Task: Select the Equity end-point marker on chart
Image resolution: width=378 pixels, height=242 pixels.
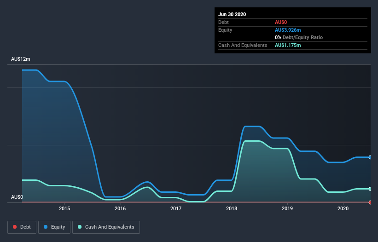Action: click(x=370, y=157)
